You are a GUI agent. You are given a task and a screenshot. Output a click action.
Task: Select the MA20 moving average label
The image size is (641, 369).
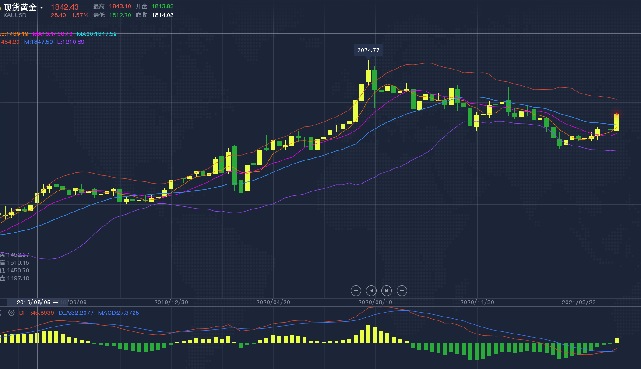pyautogui.click(x=97, y=34)
